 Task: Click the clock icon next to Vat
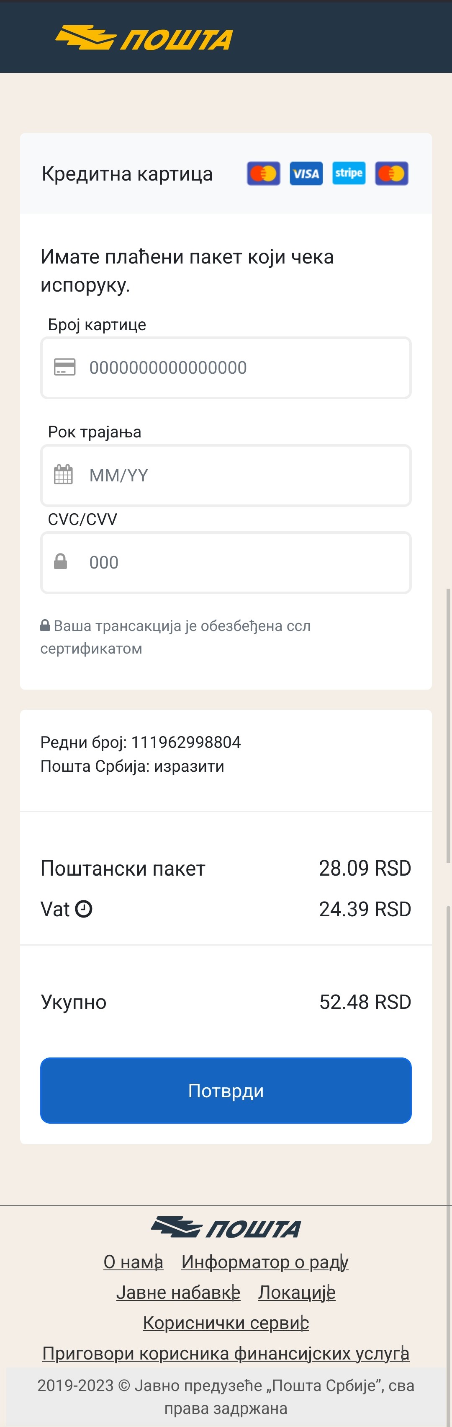(x=84, y=909)
